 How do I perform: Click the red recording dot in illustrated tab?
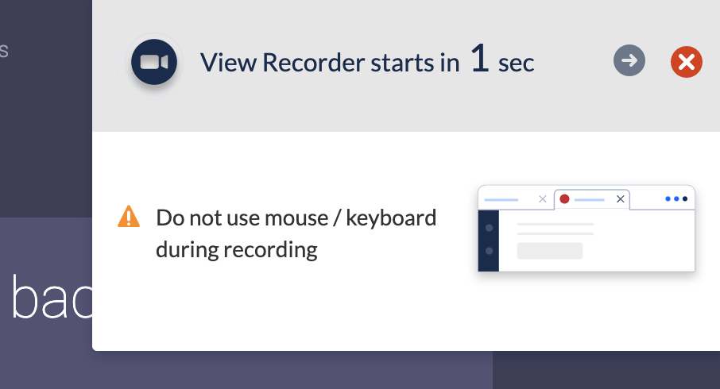pyautogui.click(x=564, y=198)
